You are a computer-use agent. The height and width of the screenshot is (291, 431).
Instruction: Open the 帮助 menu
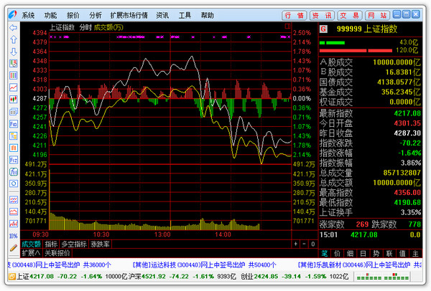(208, 15)
